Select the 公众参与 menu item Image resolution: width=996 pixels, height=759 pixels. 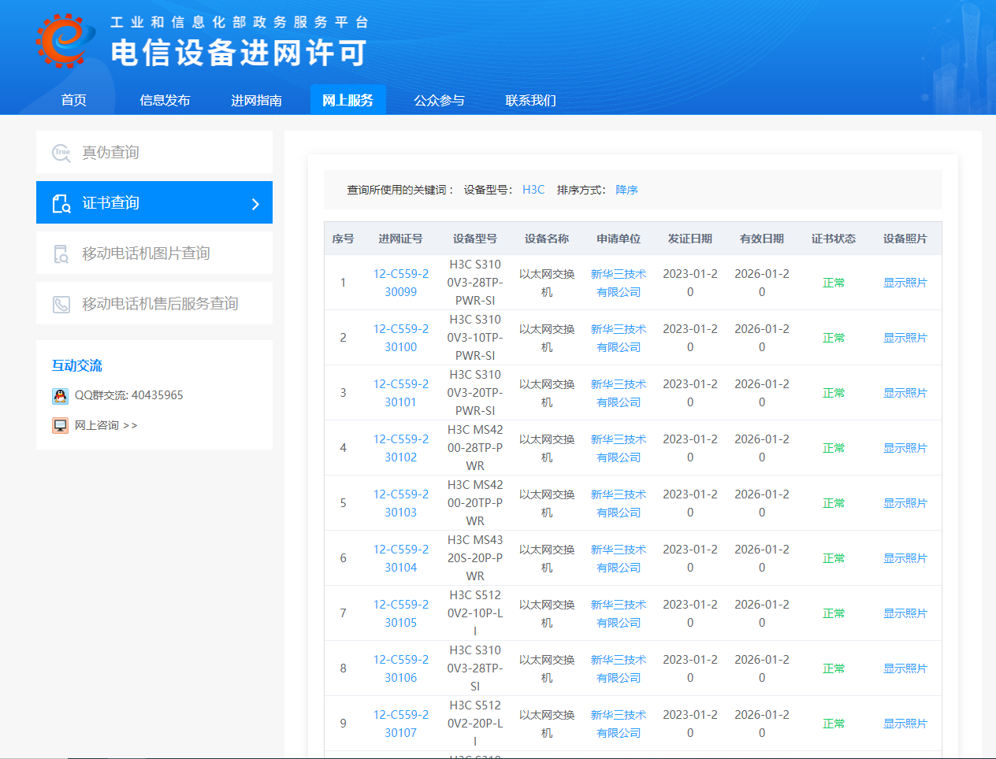[439, 100]
